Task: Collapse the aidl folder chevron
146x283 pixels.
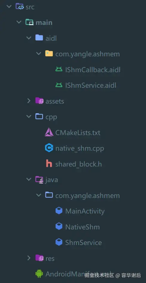Action: 29,38
